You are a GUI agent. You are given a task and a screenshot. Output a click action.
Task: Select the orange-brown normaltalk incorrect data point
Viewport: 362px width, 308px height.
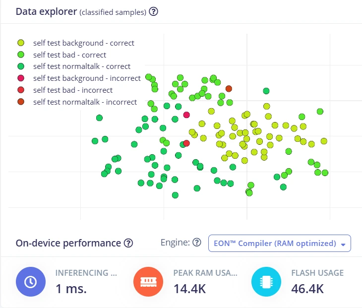click(x=229, y=89)
